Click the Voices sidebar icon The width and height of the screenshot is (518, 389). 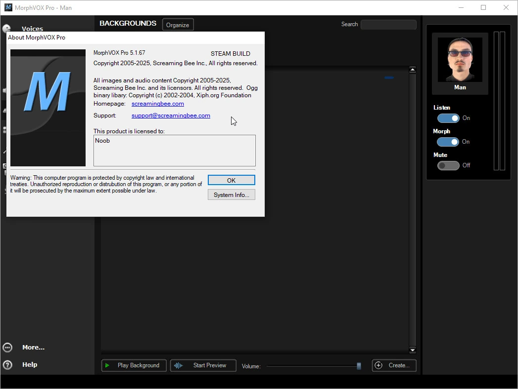point(6,28)
